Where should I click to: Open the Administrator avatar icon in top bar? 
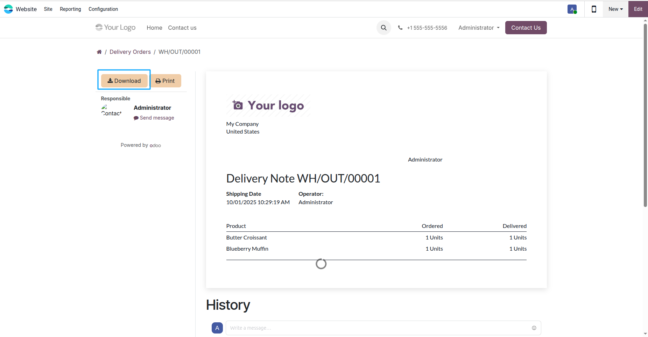point(572,9)
